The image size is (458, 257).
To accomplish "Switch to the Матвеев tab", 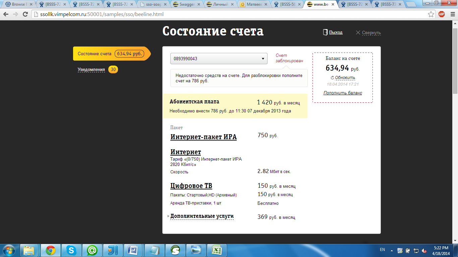I will 253,4.
